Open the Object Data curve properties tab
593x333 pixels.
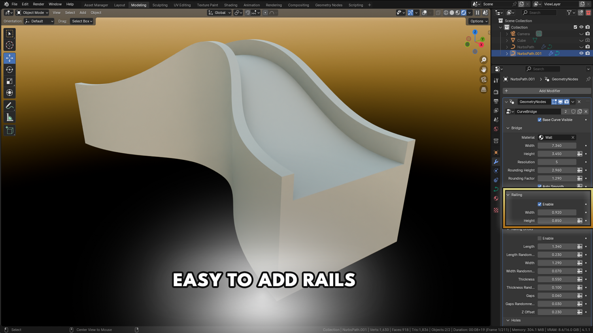coord(496,189)
